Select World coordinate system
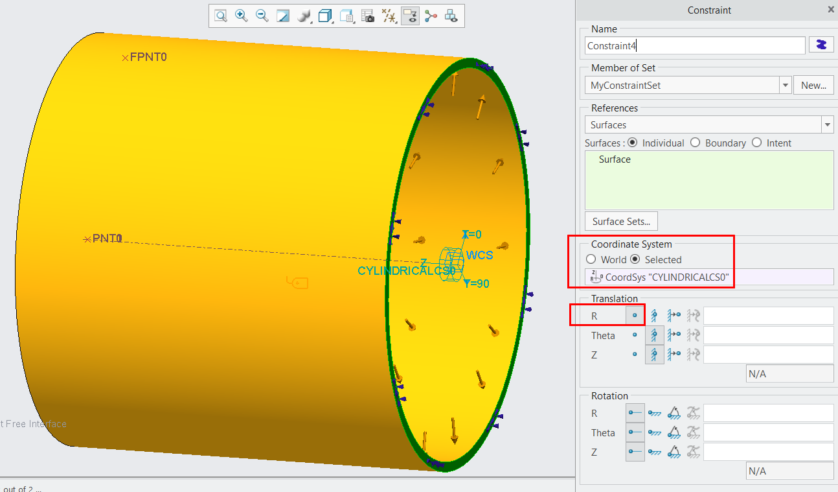 point(591,259)
